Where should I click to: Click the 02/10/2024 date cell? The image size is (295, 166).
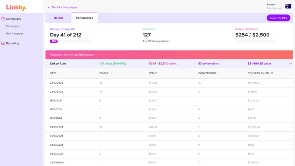click(x=56, y=153)
